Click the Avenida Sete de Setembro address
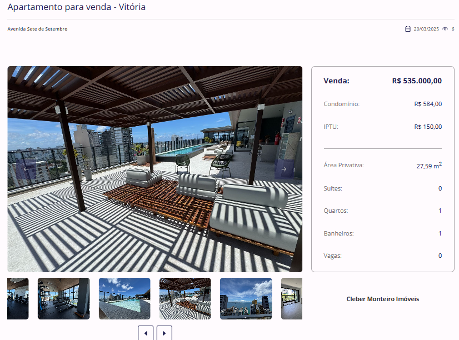Viewport: 459px width, 340px height. 37,29
